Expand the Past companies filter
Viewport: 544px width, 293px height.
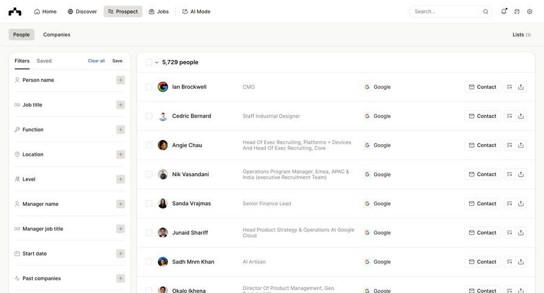click(x=120, y=278)
